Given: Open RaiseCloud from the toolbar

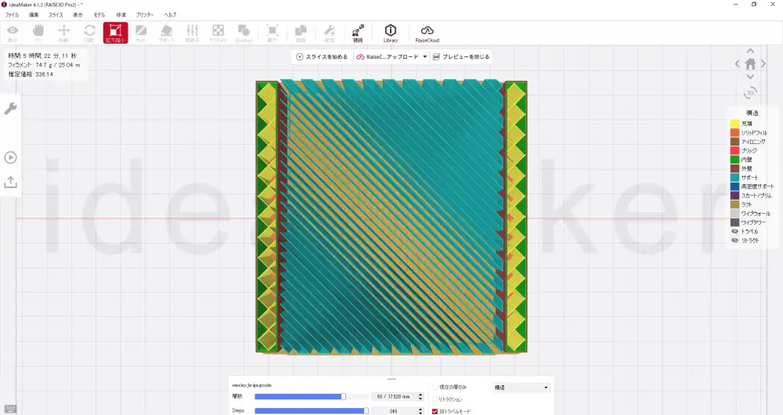Looking at the screenshot, I should (428, 33).
